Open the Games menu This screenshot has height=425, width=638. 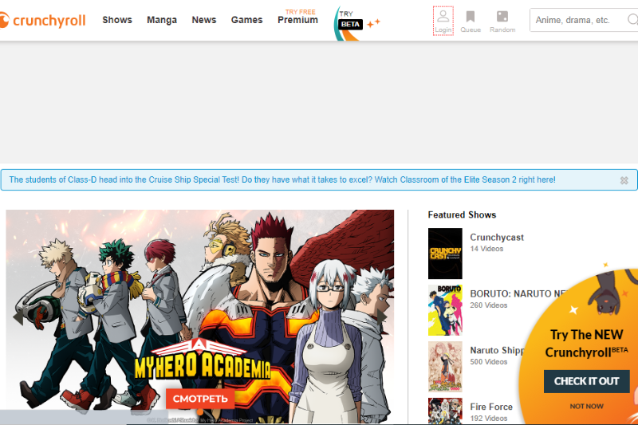tap(247, 20)
